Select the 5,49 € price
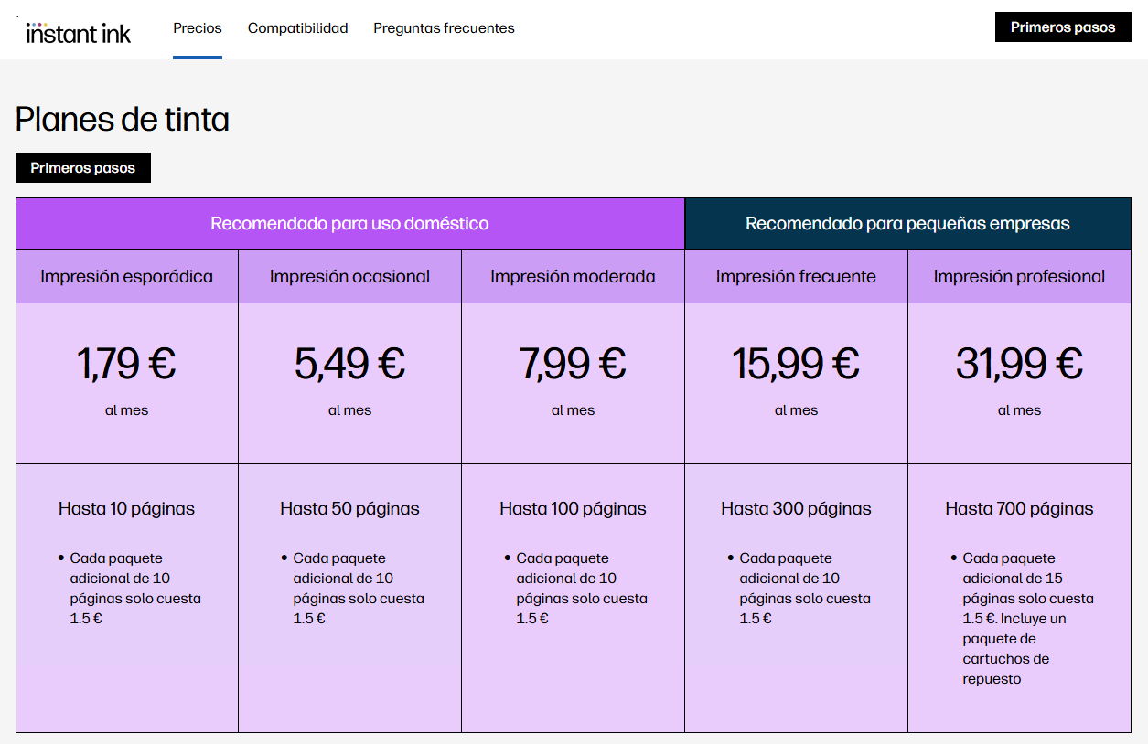 [350, 364]
